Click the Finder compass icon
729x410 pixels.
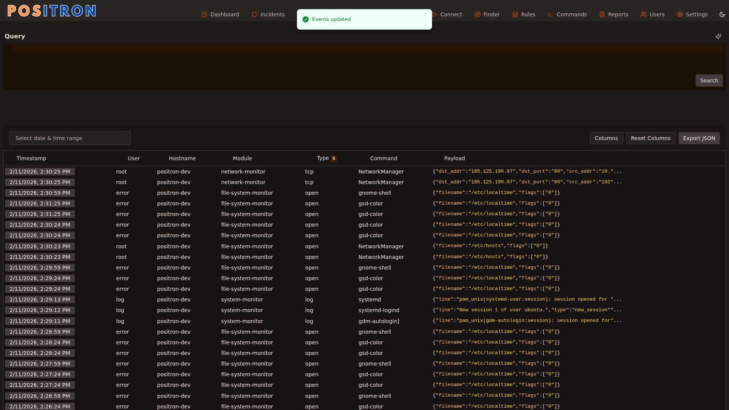[x=478, y=14]
